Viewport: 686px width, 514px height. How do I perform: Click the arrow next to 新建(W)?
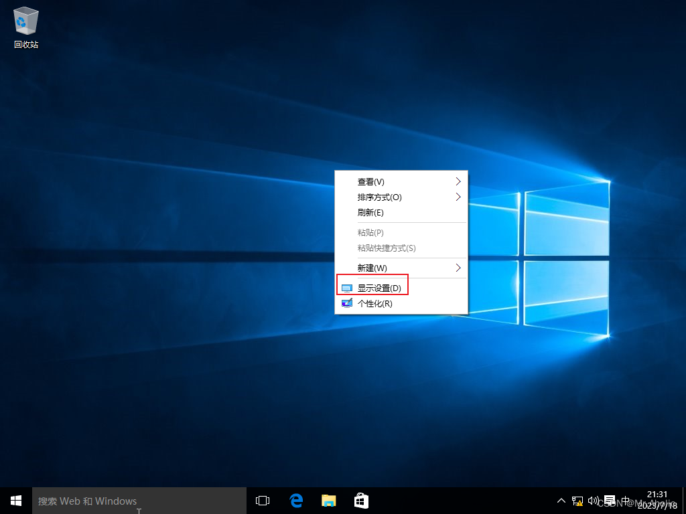point(458,268)
